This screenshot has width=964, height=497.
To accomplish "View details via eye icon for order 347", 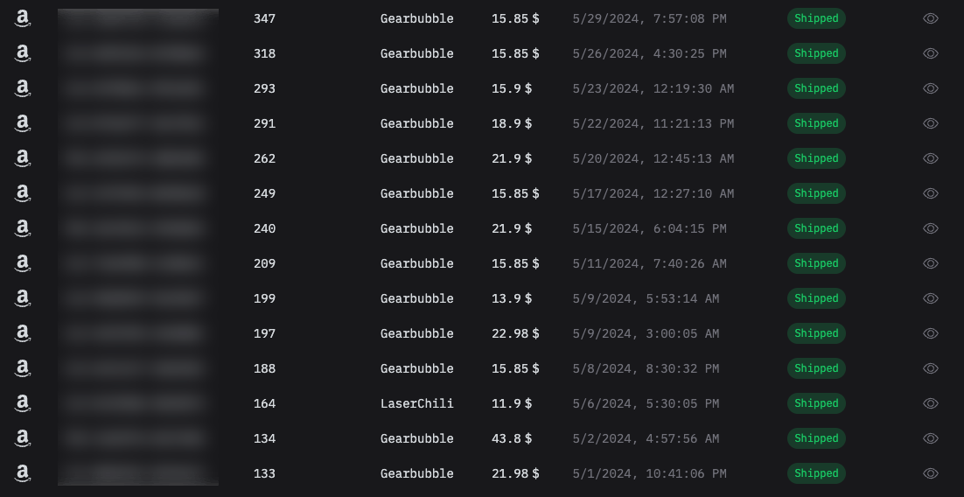I will [931, 18].
